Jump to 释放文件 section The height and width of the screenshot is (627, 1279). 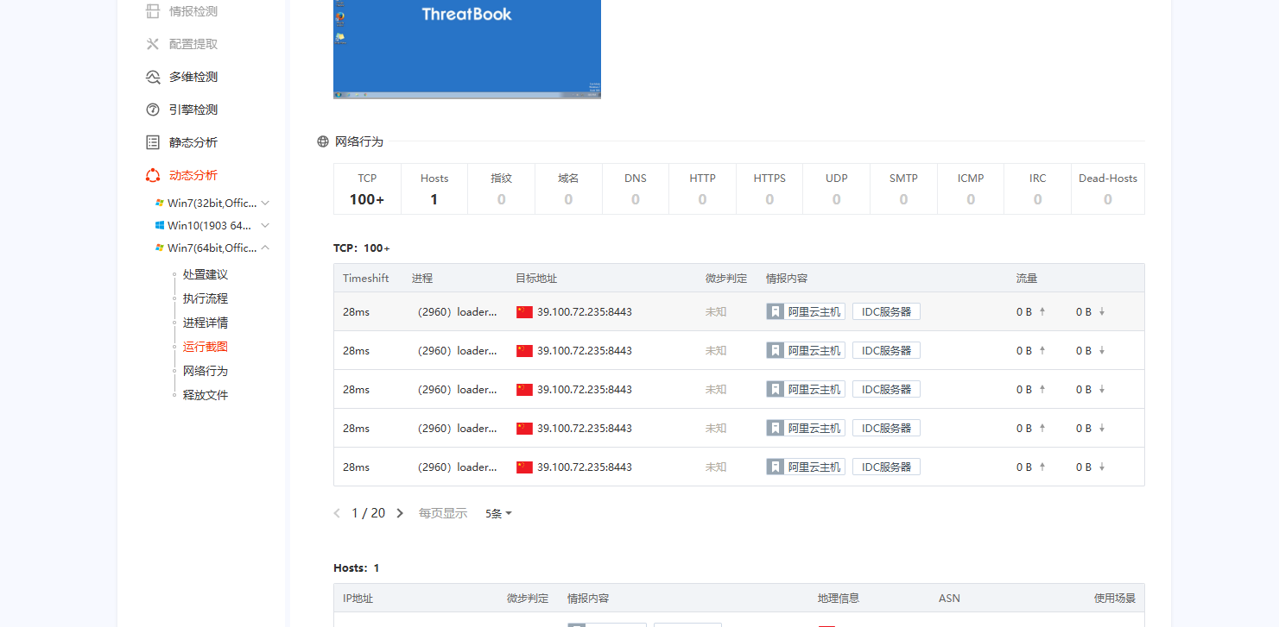pos(206,395)
